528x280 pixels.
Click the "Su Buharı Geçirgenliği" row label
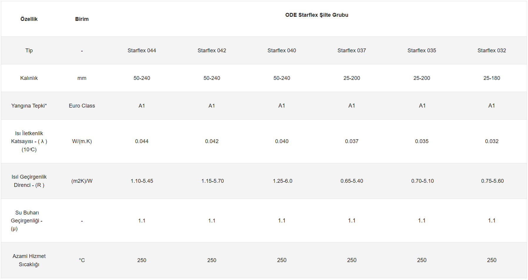point(27,221)
